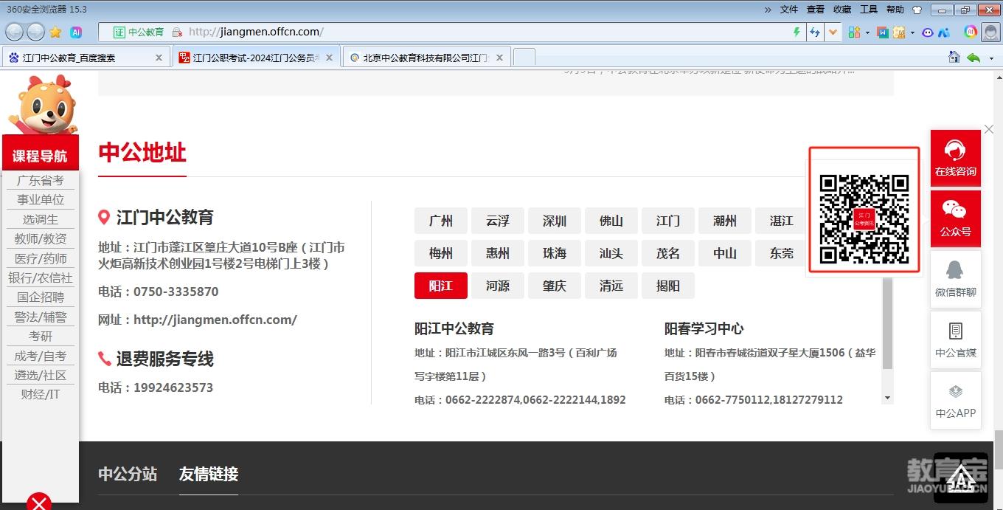Click the blue refresh arrows icon
The width and height of the screenshot is (1003, 510).
[815, 32]
